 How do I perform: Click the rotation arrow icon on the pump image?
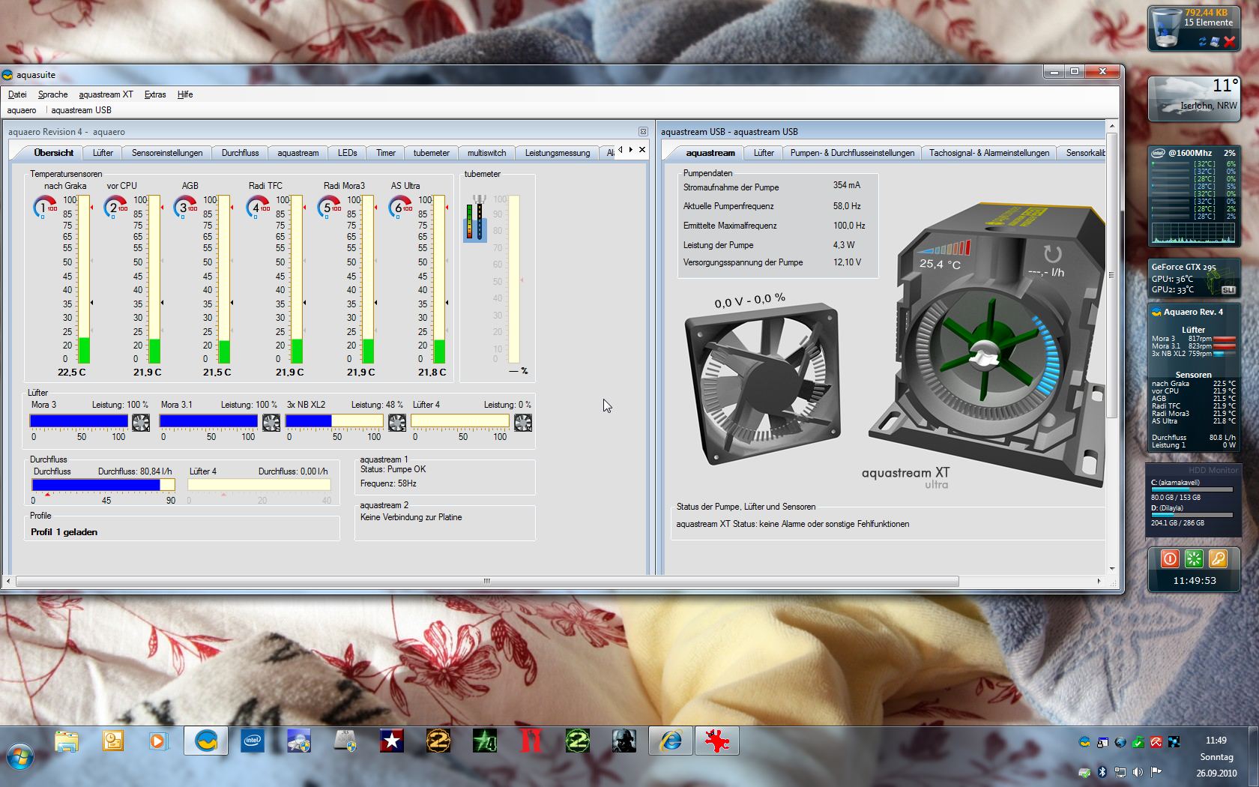coord(1052,254)
